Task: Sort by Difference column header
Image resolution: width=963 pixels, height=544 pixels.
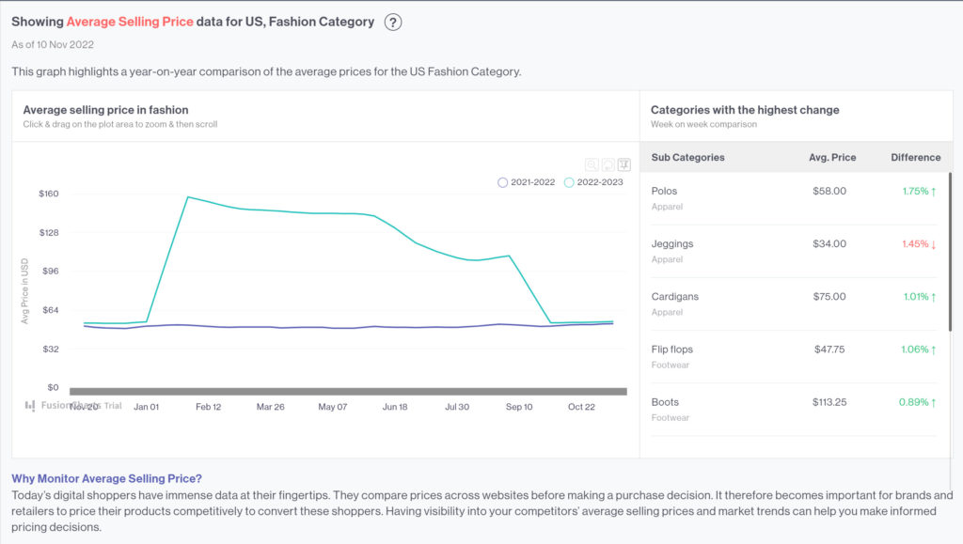Action: point(915,158)
